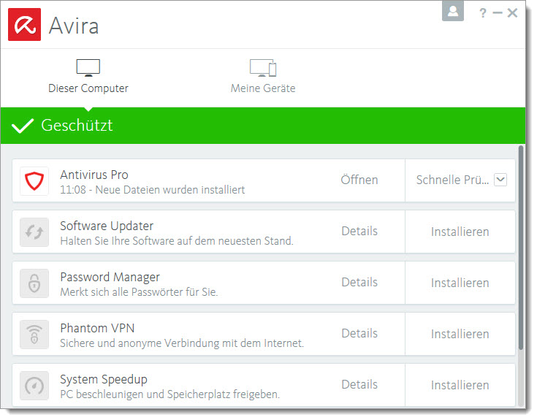Click '11:08 - Neue Dateien wurden installiert' status
537x420 pixels.
pyautogui.click(x=153, y=190)
